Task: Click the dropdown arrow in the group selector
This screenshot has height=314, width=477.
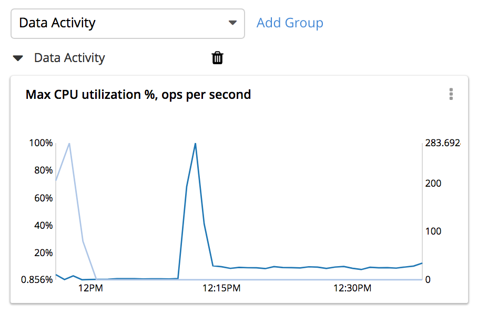Action: pos(232,23)
